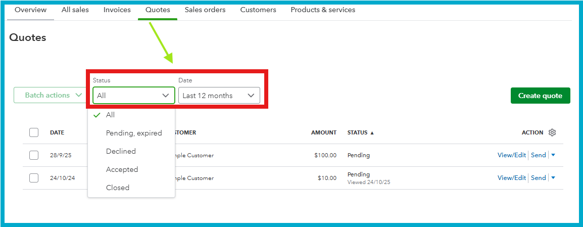
Task: Expand the Date range dropdown
Action: (x=219, y=96)
